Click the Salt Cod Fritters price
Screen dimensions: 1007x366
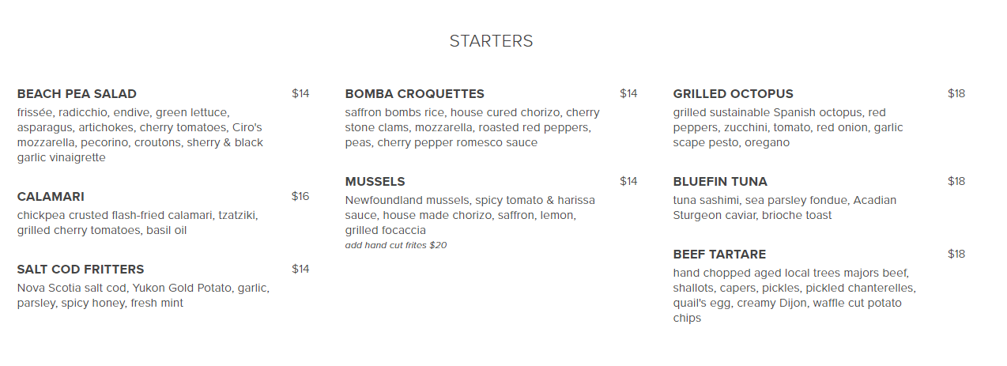click(x=300, y=270)
